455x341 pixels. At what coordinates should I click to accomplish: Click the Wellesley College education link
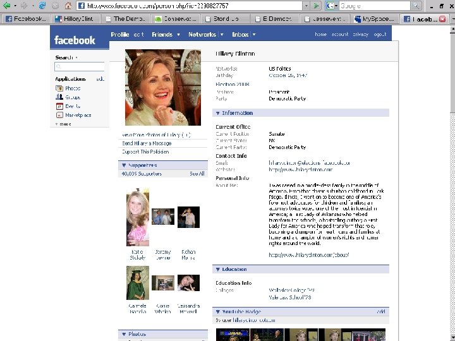(x=291, y=290)
